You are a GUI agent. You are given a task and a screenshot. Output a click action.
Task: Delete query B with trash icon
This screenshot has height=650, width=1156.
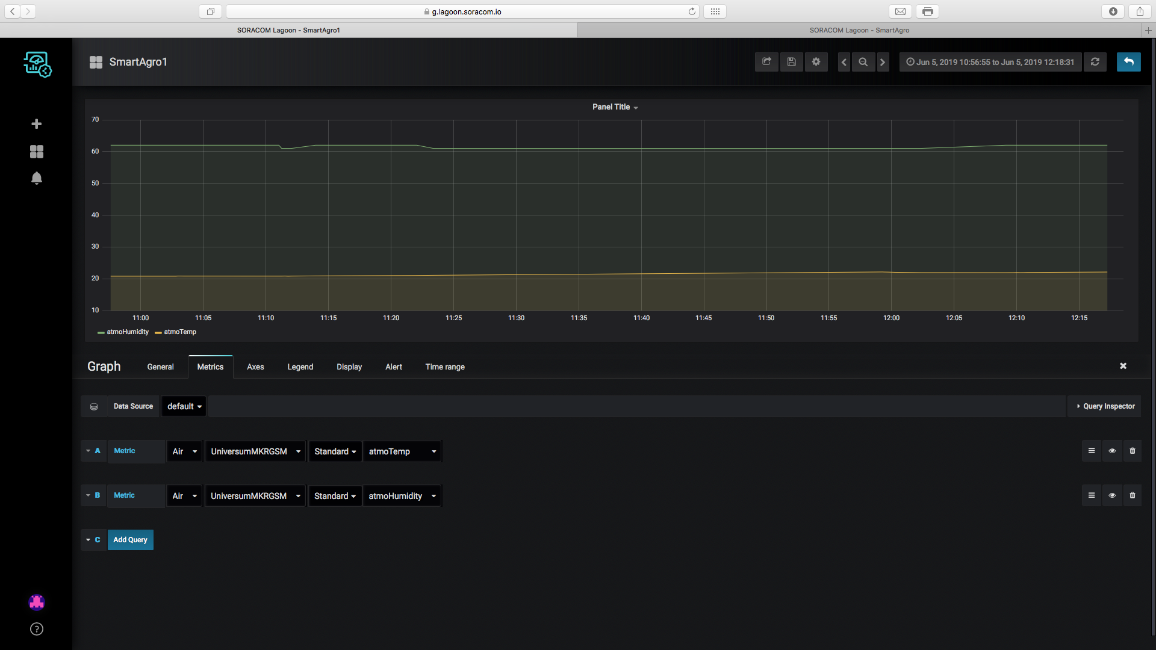[x=1133, y=495]
